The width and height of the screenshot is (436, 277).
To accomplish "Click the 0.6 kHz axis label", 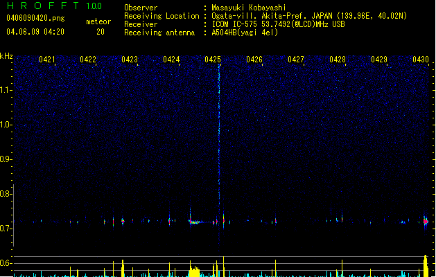I will 6,263.
